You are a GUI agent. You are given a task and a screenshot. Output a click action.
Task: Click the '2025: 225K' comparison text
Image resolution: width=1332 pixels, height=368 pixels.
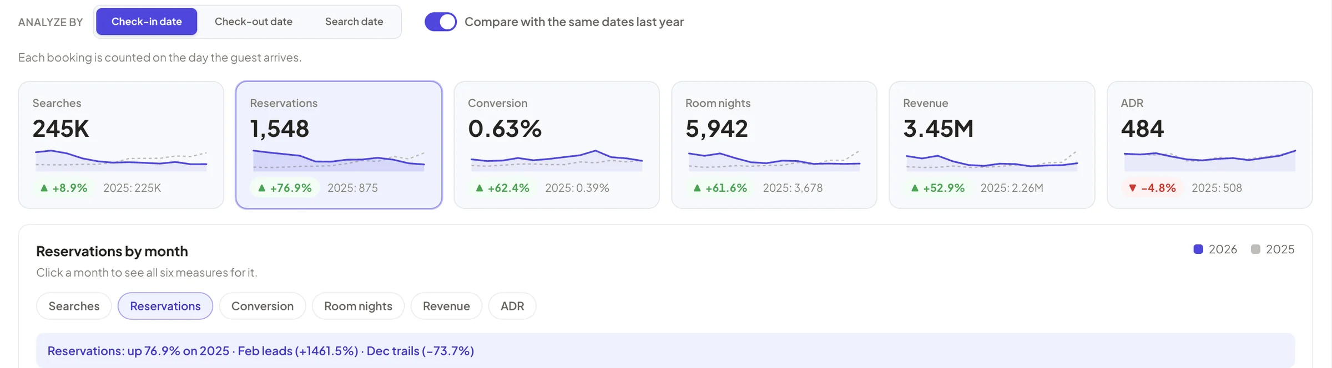click(x=132, y=188)
